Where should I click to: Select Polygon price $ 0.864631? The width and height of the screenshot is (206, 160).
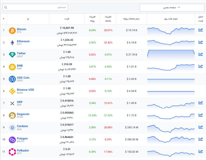(x=67, y=137)
